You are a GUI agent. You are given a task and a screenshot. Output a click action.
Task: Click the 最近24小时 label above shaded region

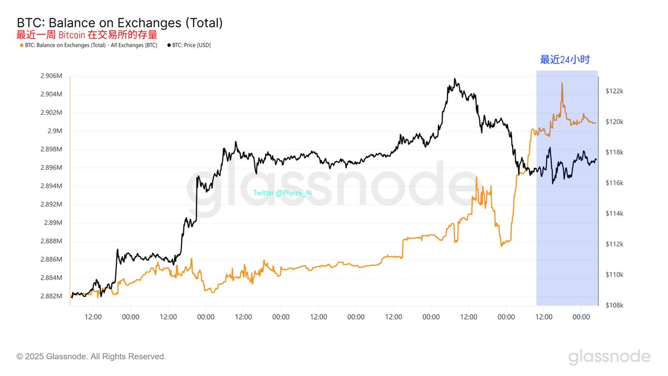pyautogui.click(x=564, y=60)
